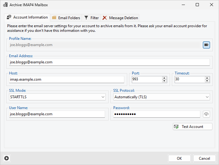Viewport: 219px width, 165px height.
Task: Click the app icon in title bar
Action: click(5, 5)
